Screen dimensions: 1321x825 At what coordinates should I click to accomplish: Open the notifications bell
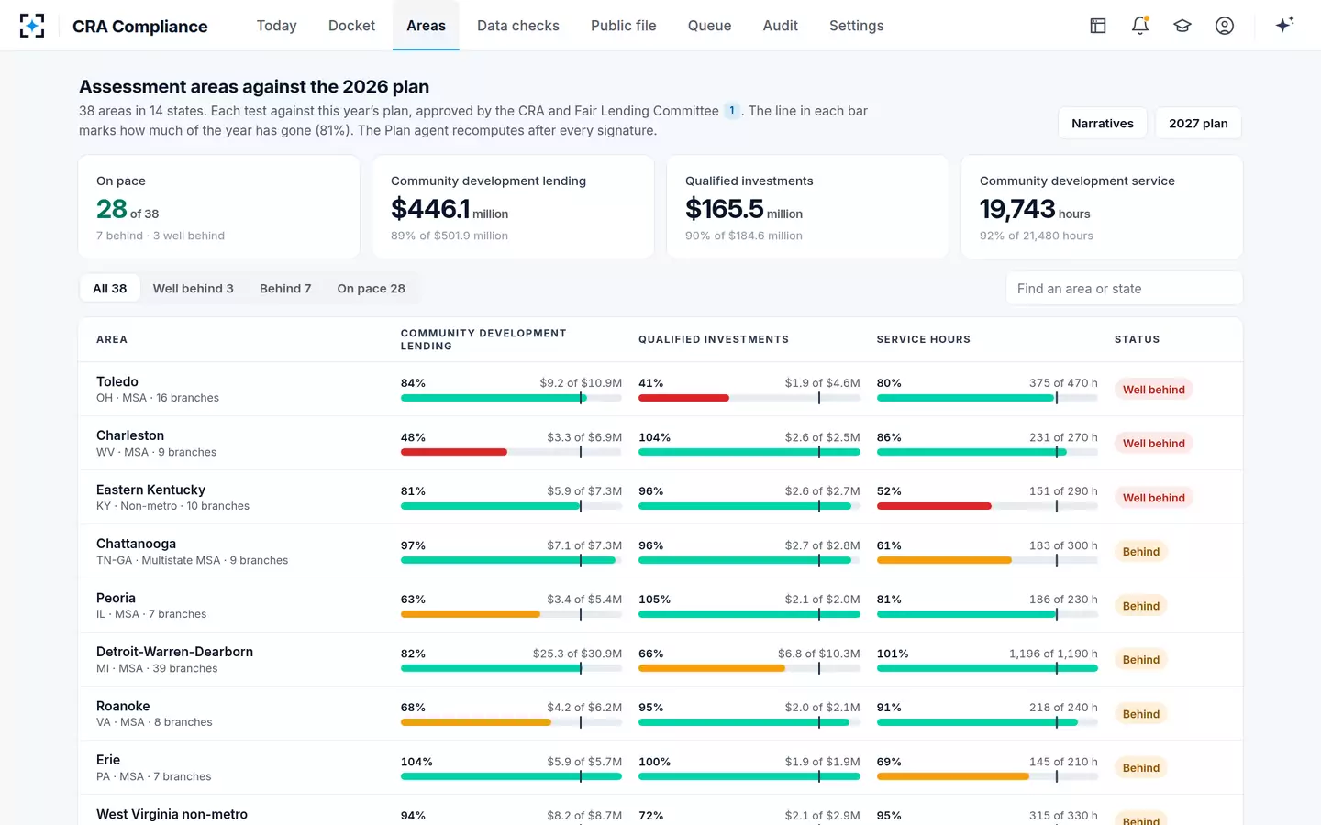[x=1140, y=26]
